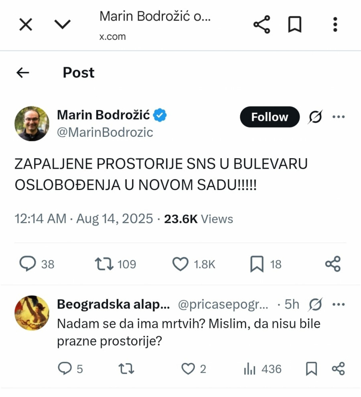The height and width of the screenshot is (397, 361).
Task: Follow Marin Bodrožić
Action: point(270,117)
